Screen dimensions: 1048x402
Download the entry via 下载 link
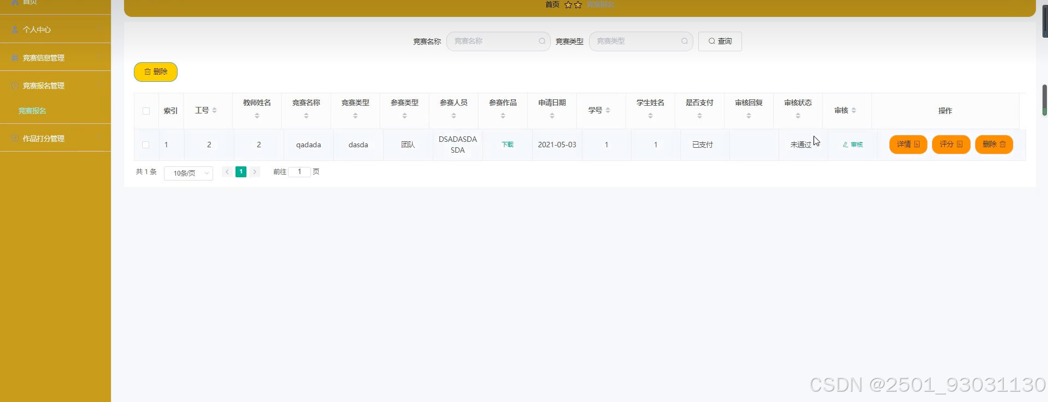(508, 145)
